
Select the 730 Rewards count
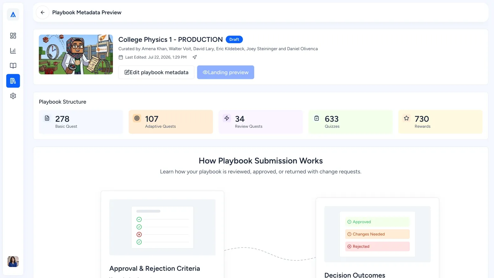(x=422, y=119)
